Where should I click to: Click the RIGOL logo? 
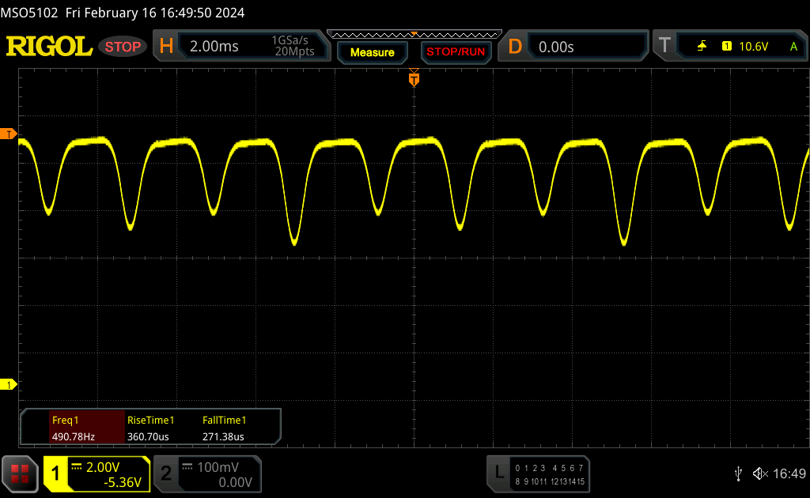49,47
